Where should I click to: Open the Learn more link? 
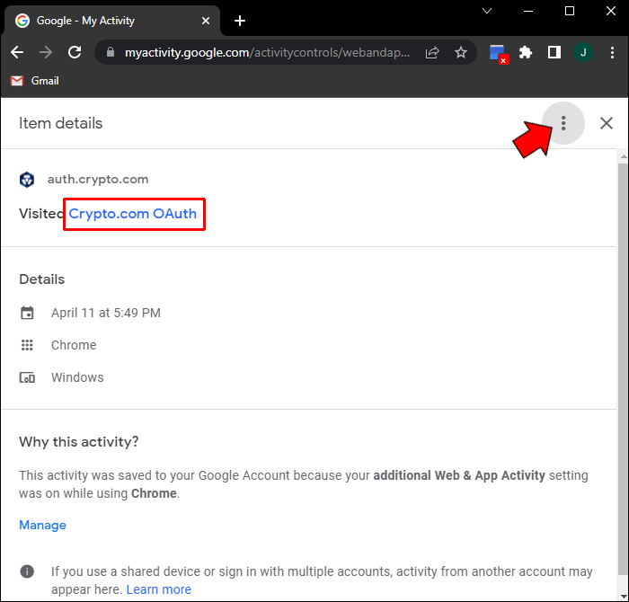(x=159, y=589)
